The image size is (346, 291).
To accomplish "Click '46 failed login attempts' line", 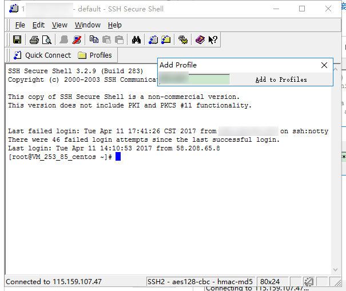I will click(x=144, y=139).
